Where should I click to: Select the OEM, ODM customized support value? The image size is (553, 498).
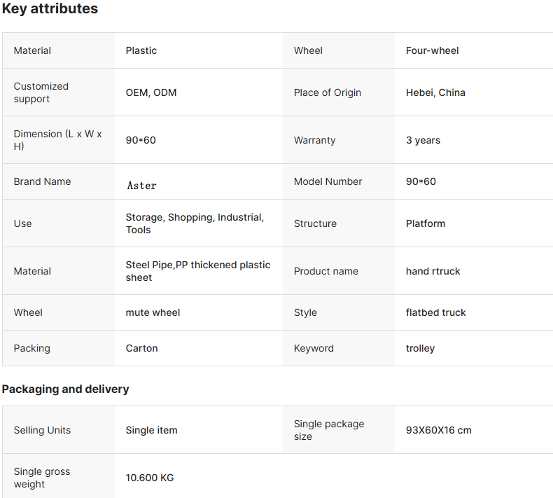point(151,92)
